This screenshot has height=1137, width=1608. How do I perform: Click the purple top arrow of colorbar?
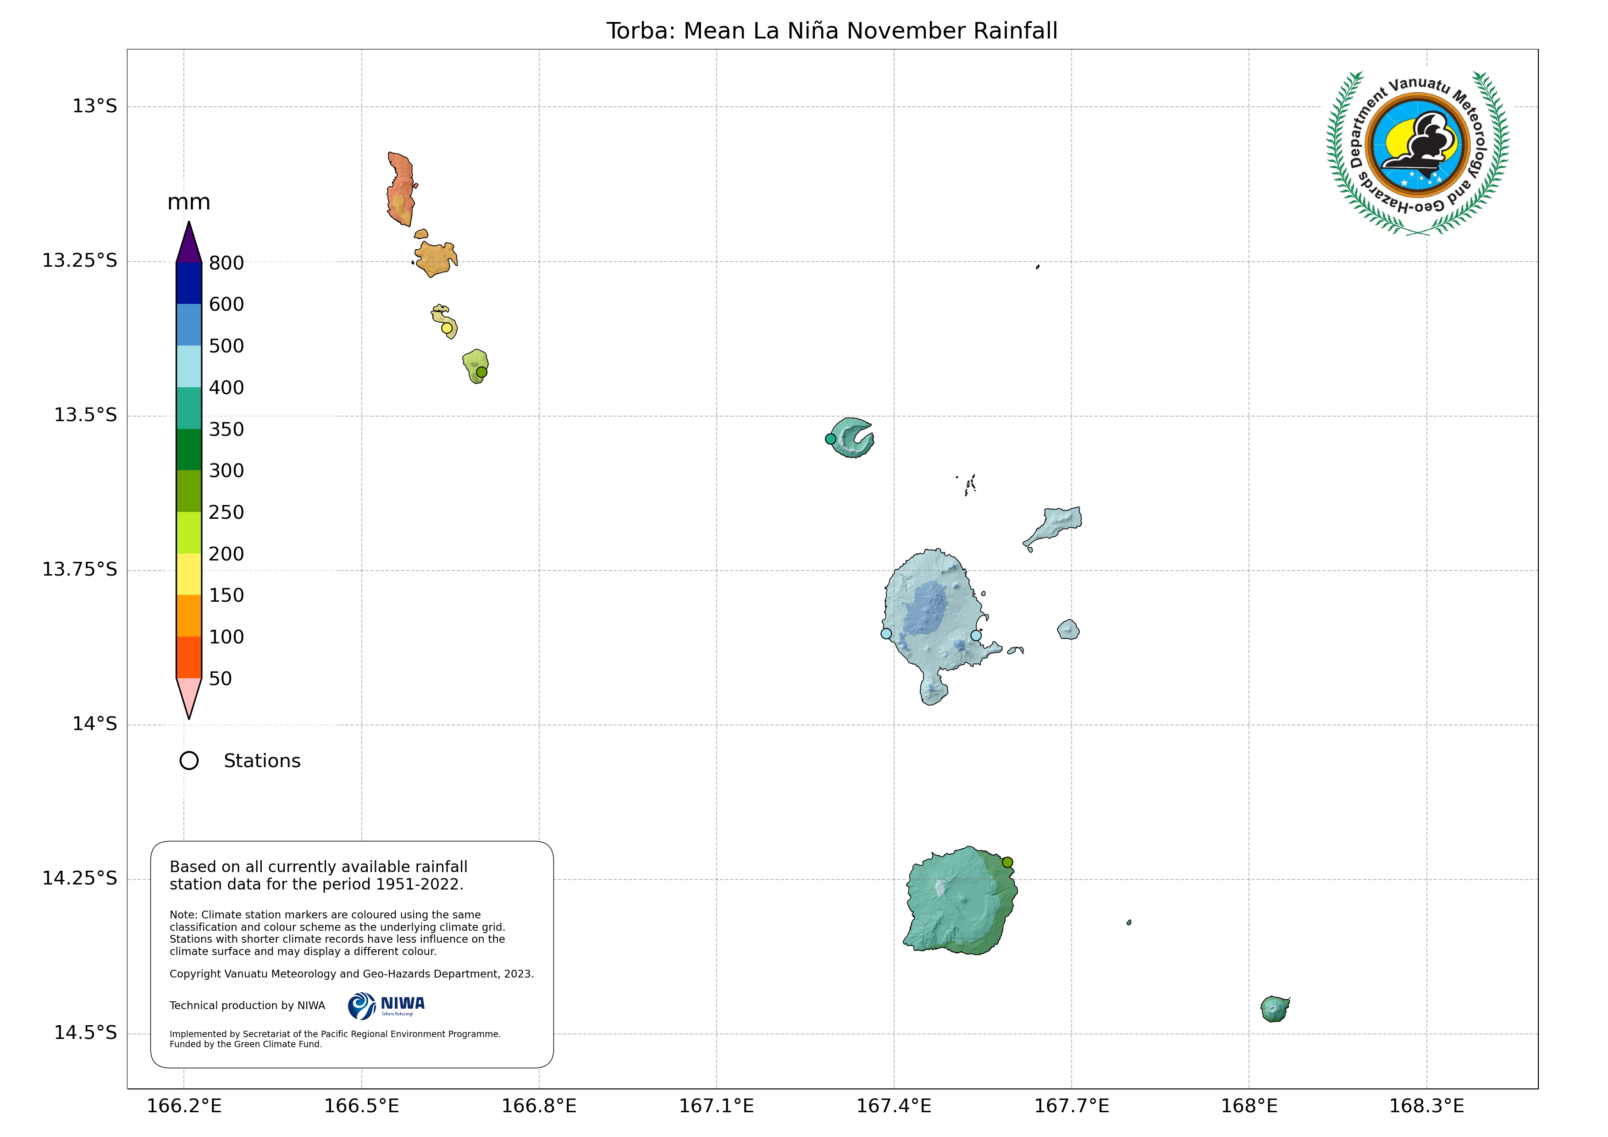[189, 247]
